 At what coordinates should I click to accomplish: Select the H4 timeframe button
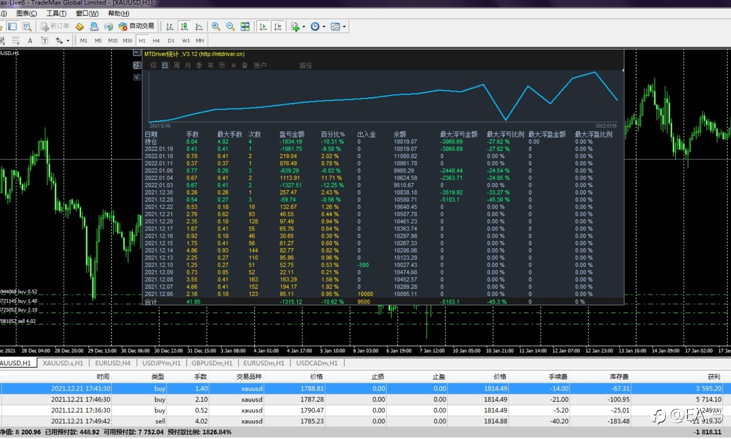click(x=156, y=41)
